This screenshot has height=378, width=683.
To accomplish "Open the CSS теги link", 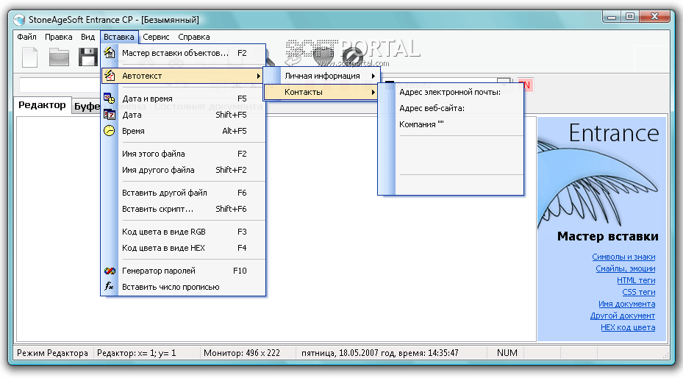I will 639,292.
